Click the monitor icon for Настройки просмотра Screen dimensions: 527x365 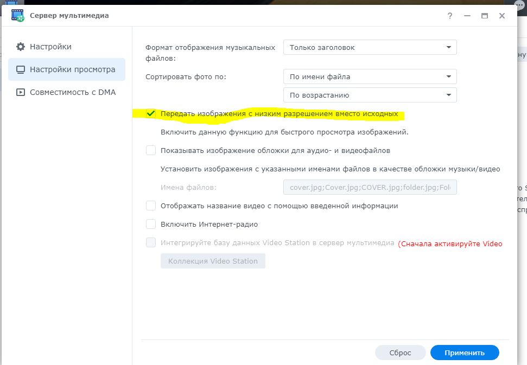click(21, 69)
